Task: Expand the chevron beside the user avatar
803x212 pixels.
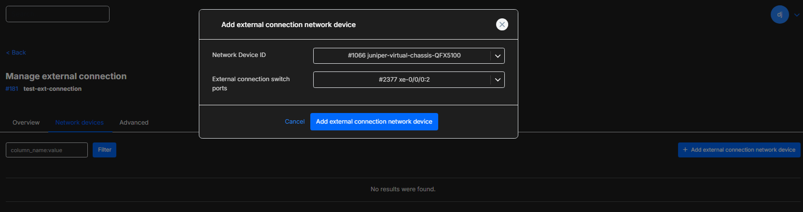Action: pyautogui.click(x=797, y=15)
